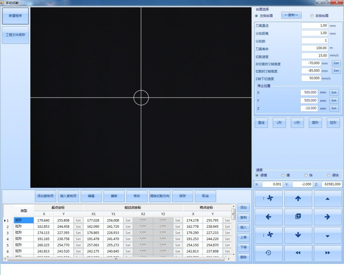
Task: Click the stop position X value 500.000
Action: [x=309, y=93]
